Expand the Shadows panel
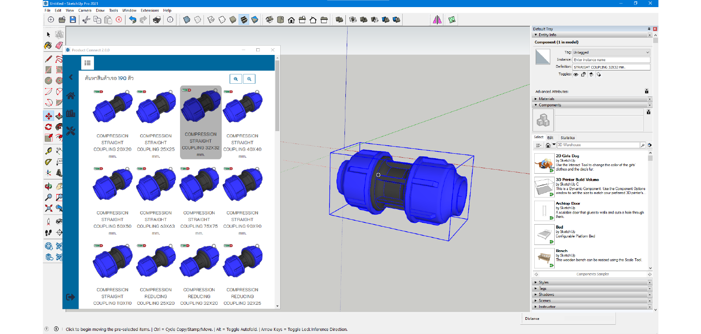 536,295
